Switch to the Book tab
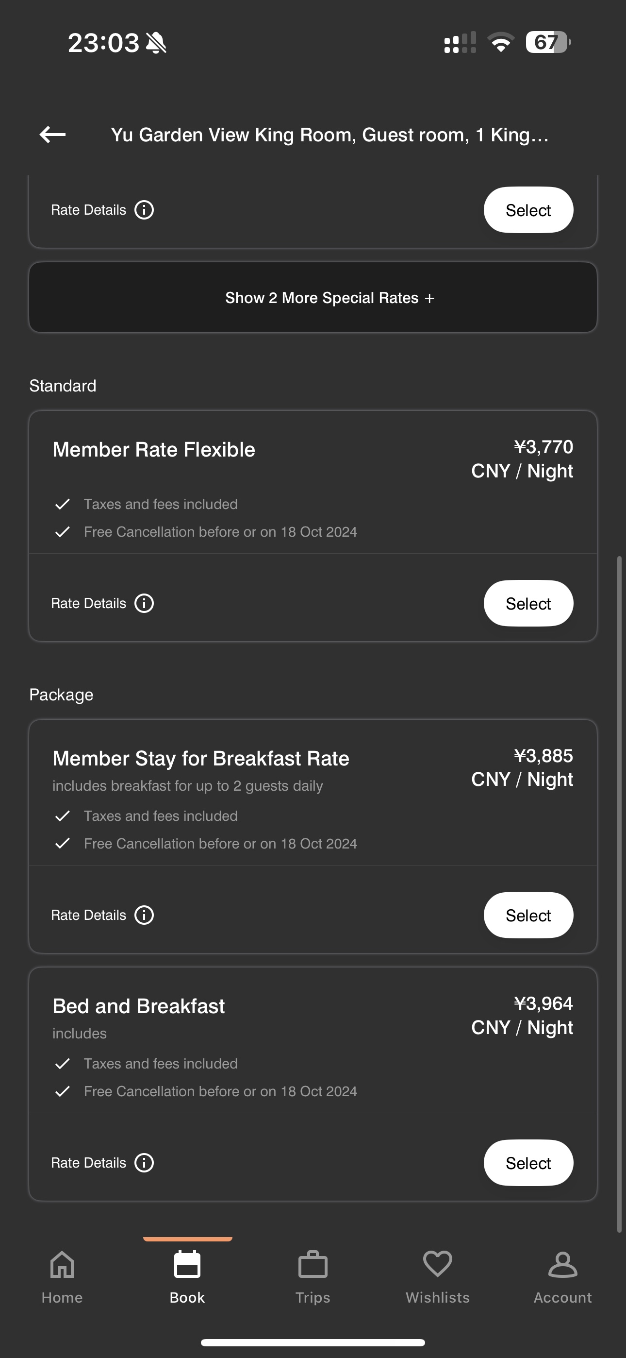626x1358 pixels. click(188, 1277)
